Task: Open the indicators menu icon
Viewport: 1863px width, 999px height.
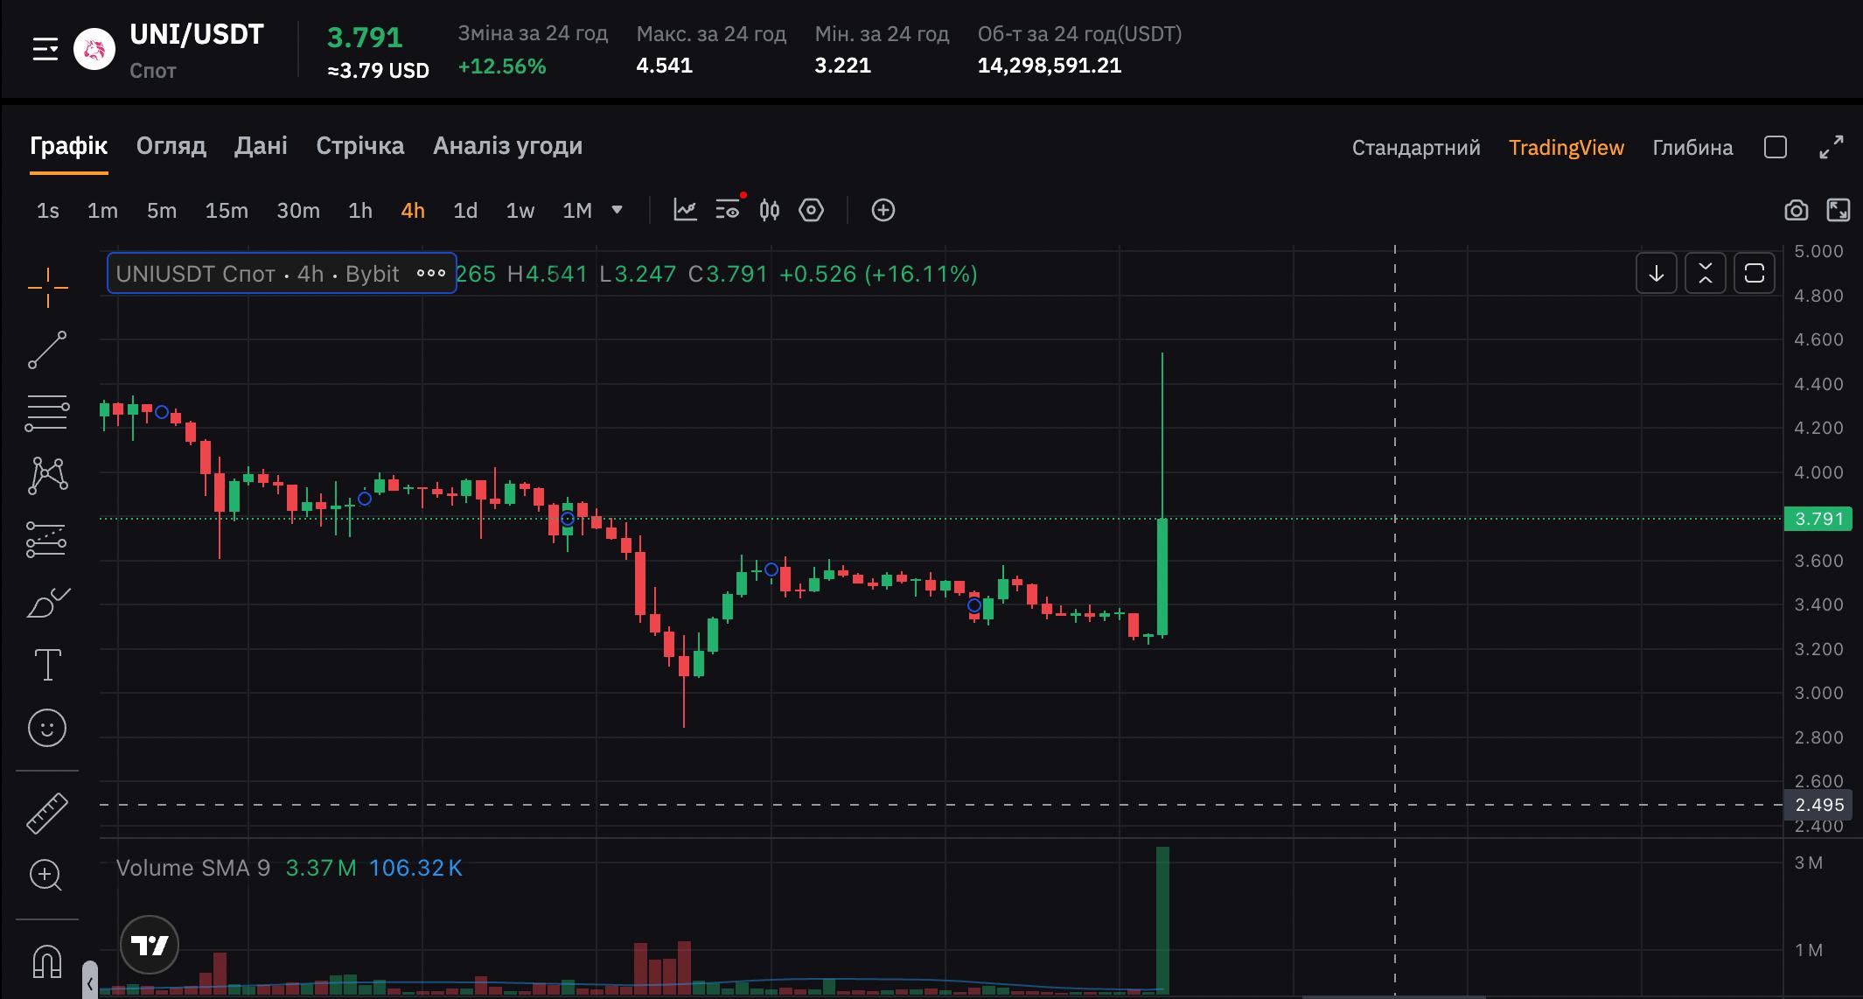Action: (685, 210)
